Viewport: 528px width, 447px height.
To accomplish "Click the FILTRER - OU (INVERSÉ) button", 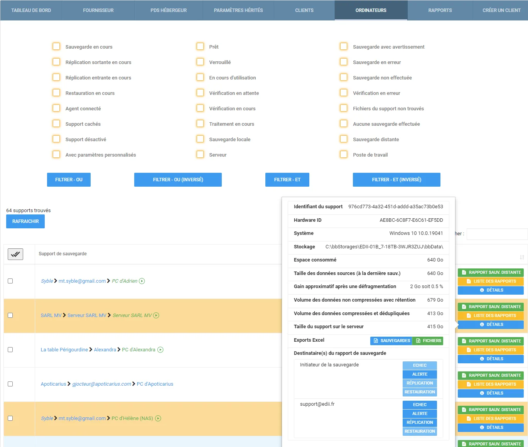I will [x=178, y=180].
